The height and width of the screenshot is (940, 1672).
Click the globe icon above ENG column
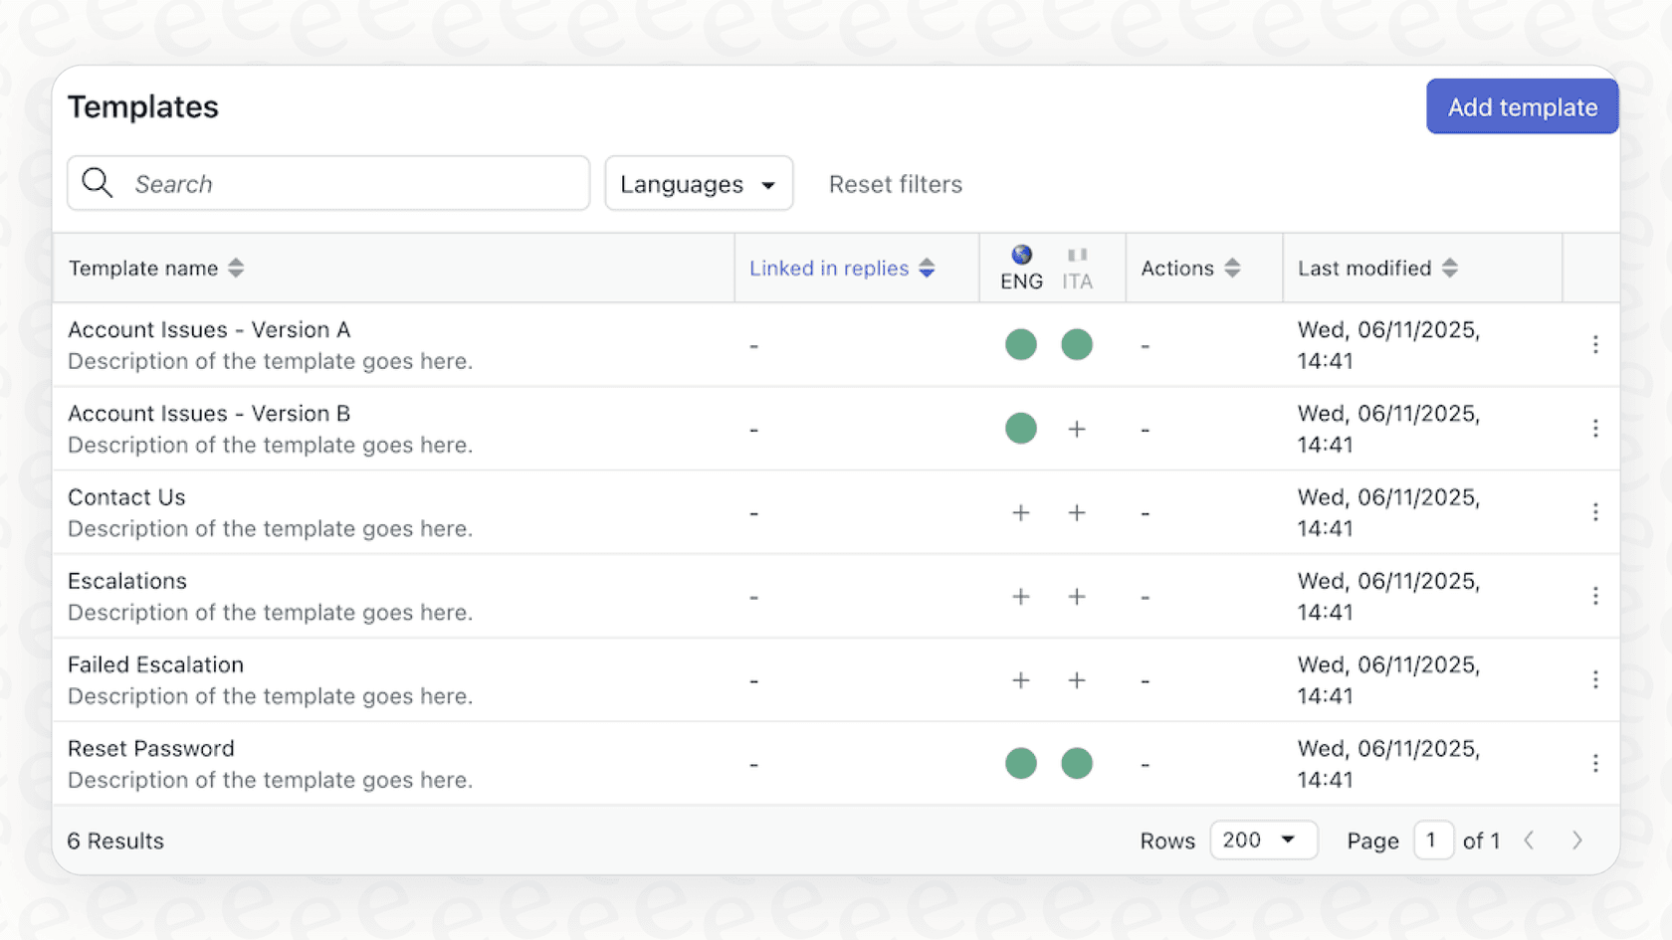click(1020, 253)
